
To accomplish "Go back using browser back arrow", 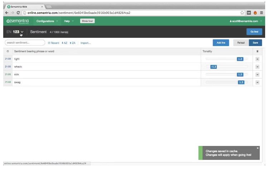I will pos(7,13).
